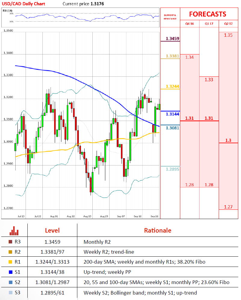Click the R2 gold color swatch
Screen dimensions: 241x300
pyautogui.click(x=11, y=252)
